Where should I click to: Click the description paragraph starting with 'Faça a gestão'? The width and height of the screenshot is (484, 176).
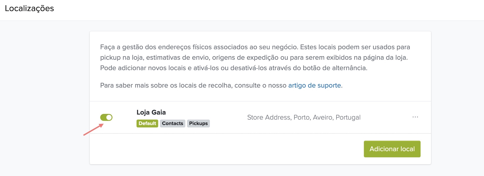pyautogui.click(x=255, y=57)
